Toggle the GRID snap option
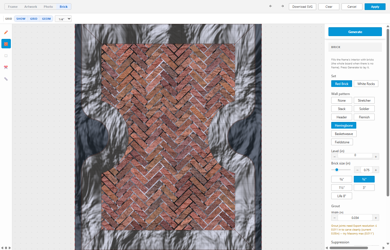This screenshot has height=250, width=390. 34,19
